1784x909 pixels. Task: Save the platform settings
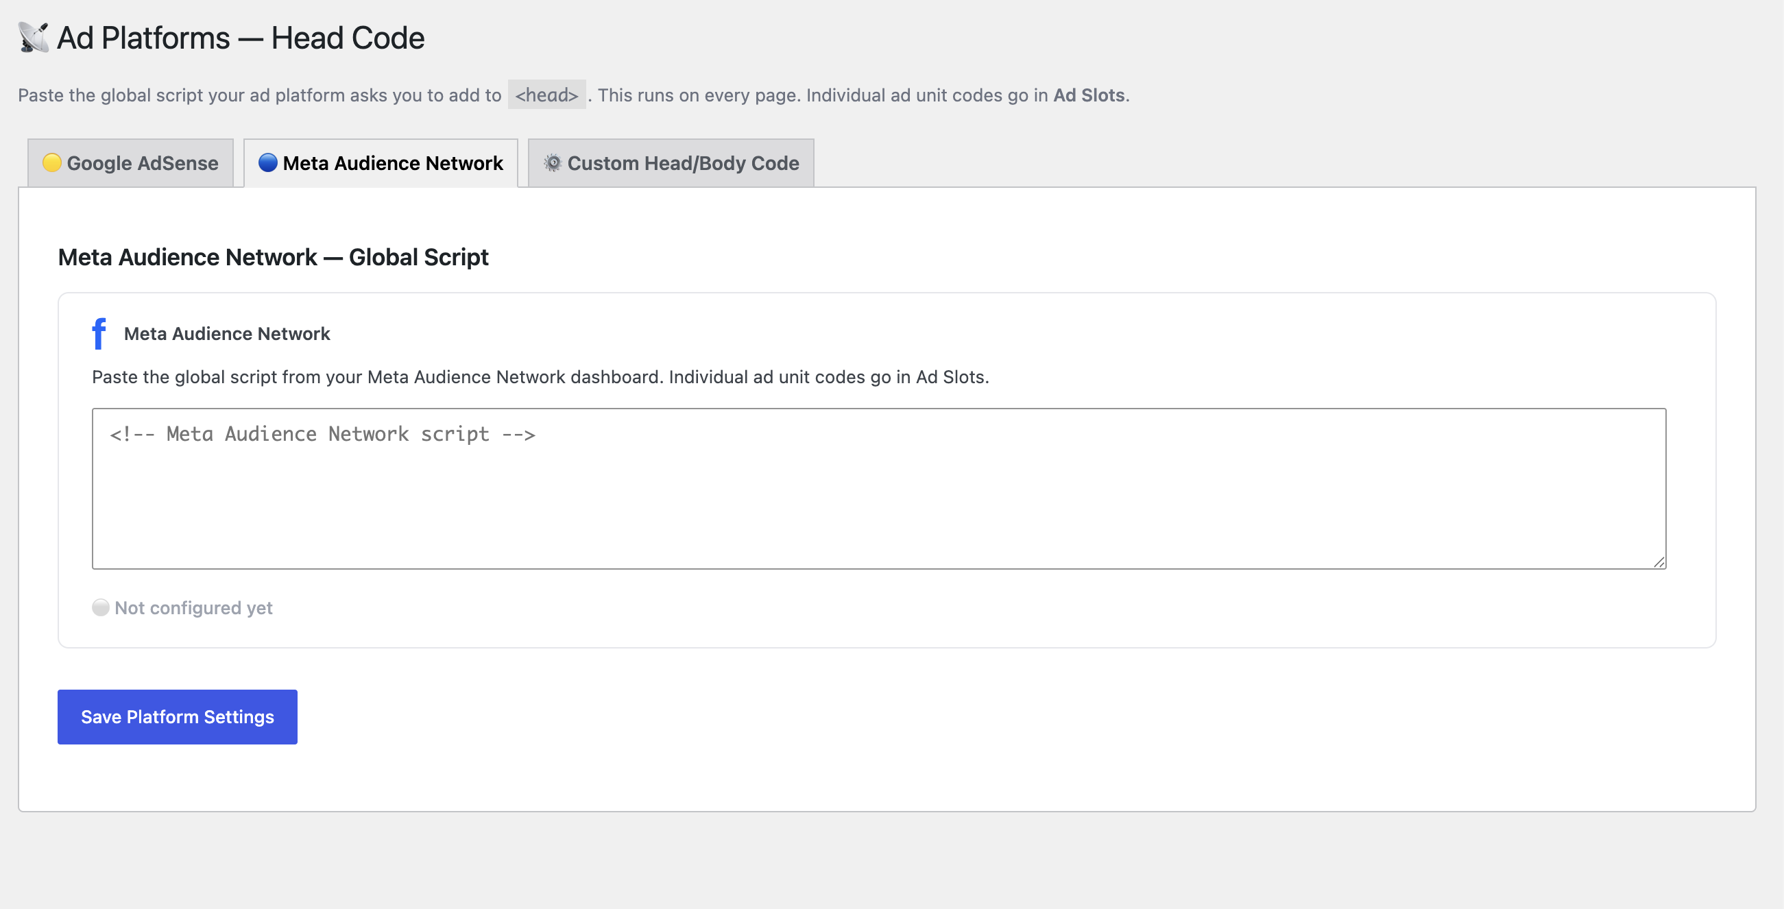(178, 716)
